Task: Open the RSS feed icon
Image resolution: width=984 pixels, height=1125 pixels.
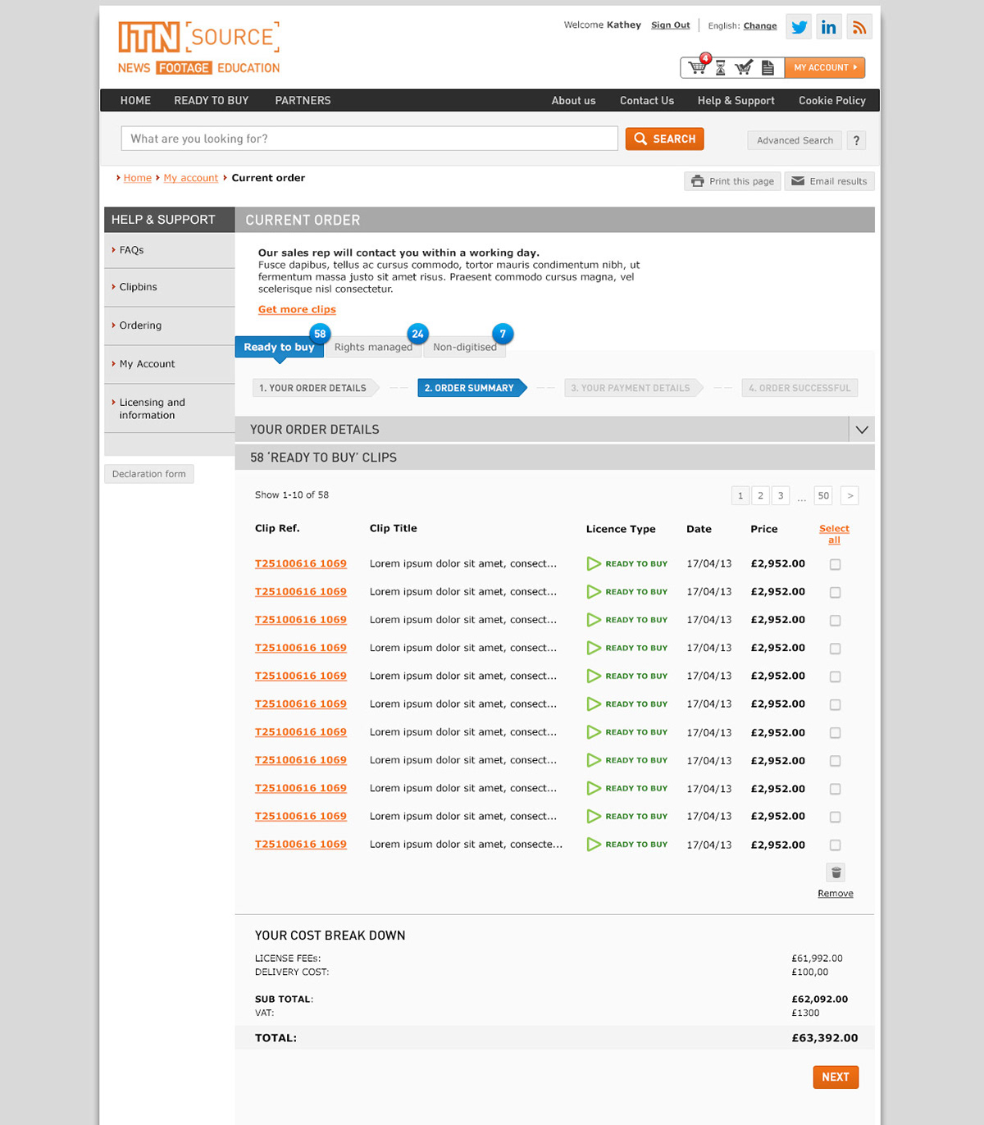Action: 859,25
